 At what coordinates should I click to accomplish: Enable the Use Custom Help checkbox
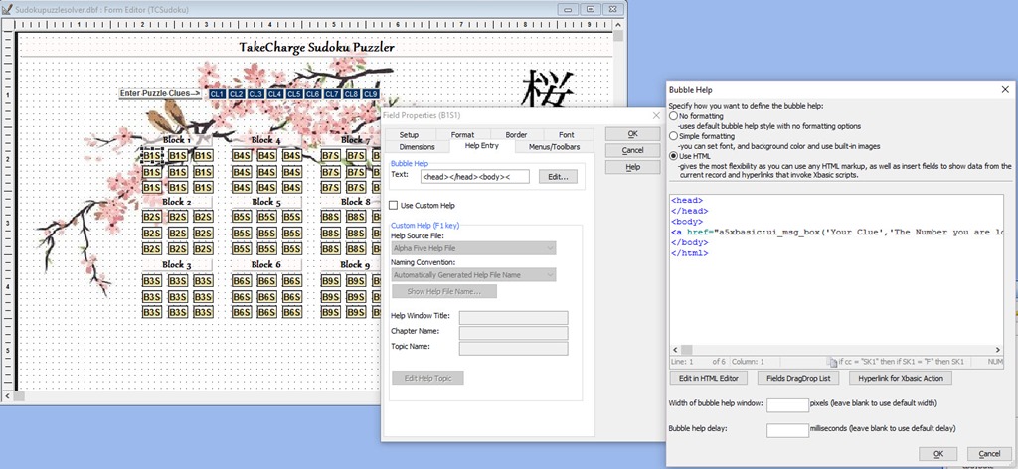(x=393, y=206)
